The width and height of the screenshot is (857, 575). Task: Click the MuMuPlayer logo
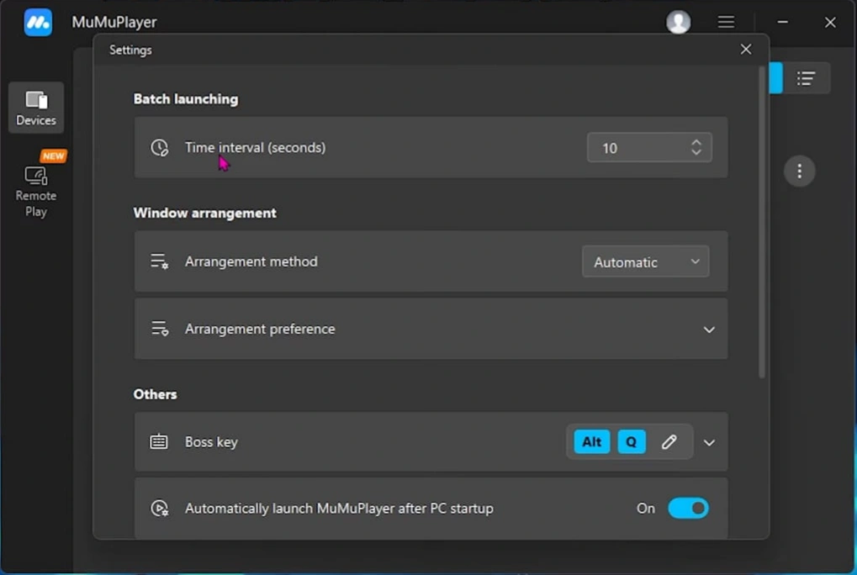(37, 22)
